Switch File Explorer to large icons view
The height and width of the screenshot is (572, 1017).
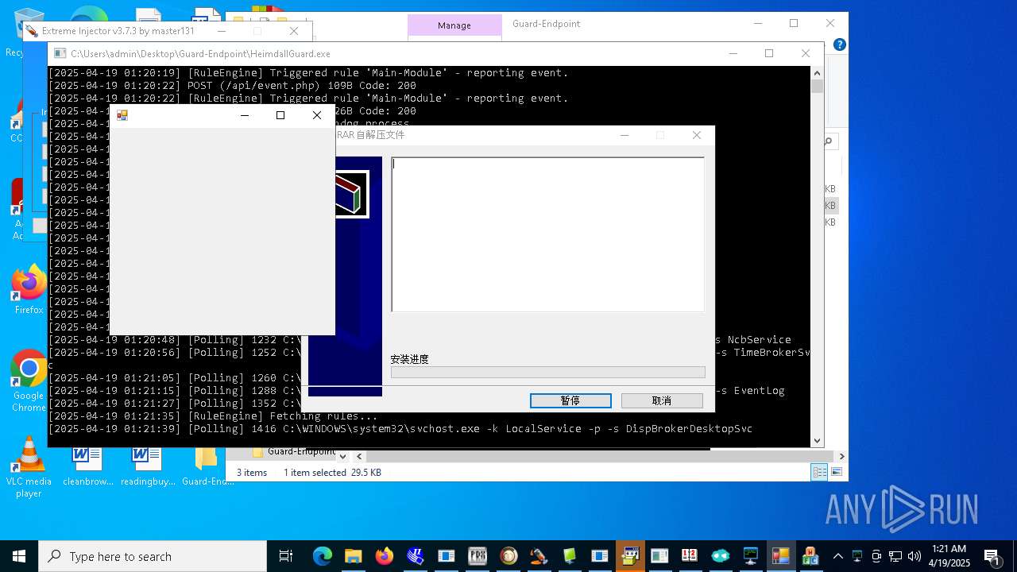pos(836,472)
